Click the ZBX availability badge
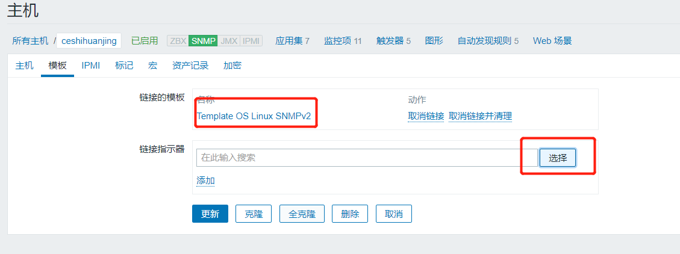680x254 pixels. pos(178,41)
